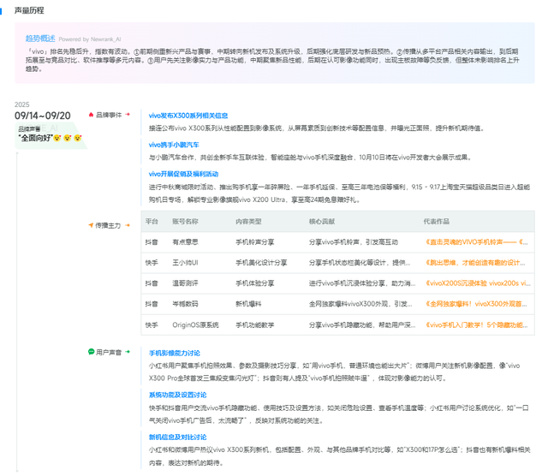Click the 代表作品 column header
This screenshot has width=548, height=476.
pyautogui.click(x=437, y=221)
